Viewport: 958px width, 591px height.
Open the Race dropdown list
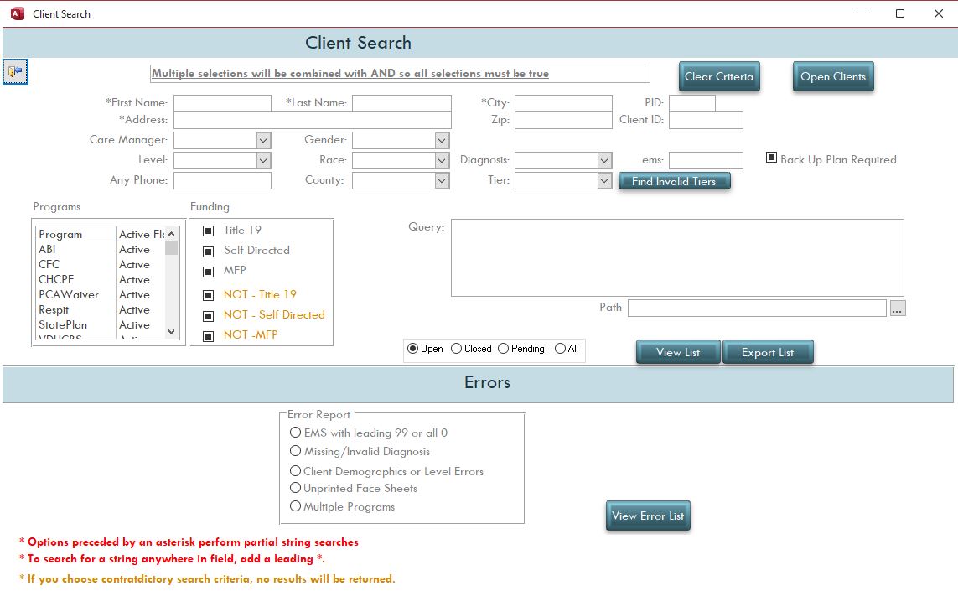[x=443, y=161]
